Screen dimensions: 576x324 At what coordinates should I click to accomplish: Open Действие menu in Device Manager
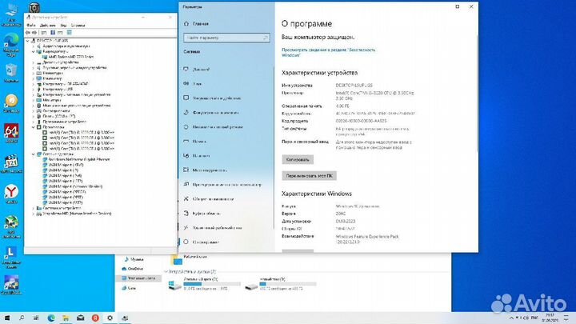pos(47,26)
